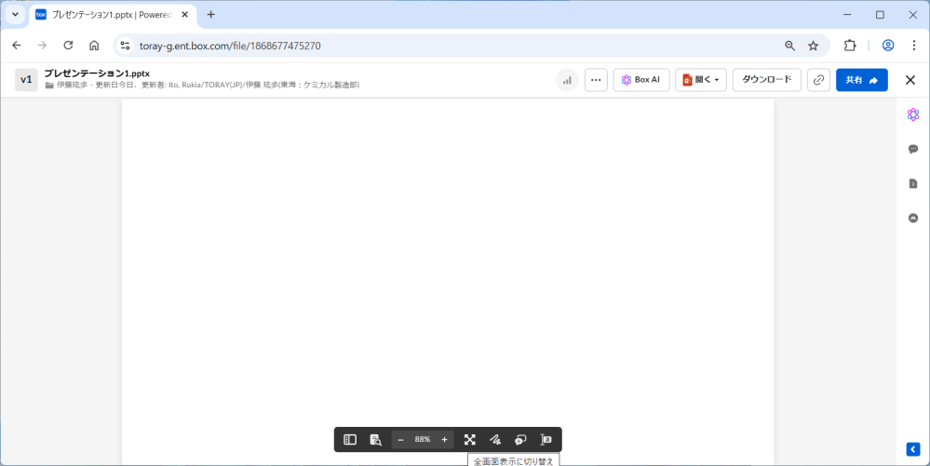Click the 88% zoom level indicator
The image size is (930, 466).
click(x=423, y=439)
